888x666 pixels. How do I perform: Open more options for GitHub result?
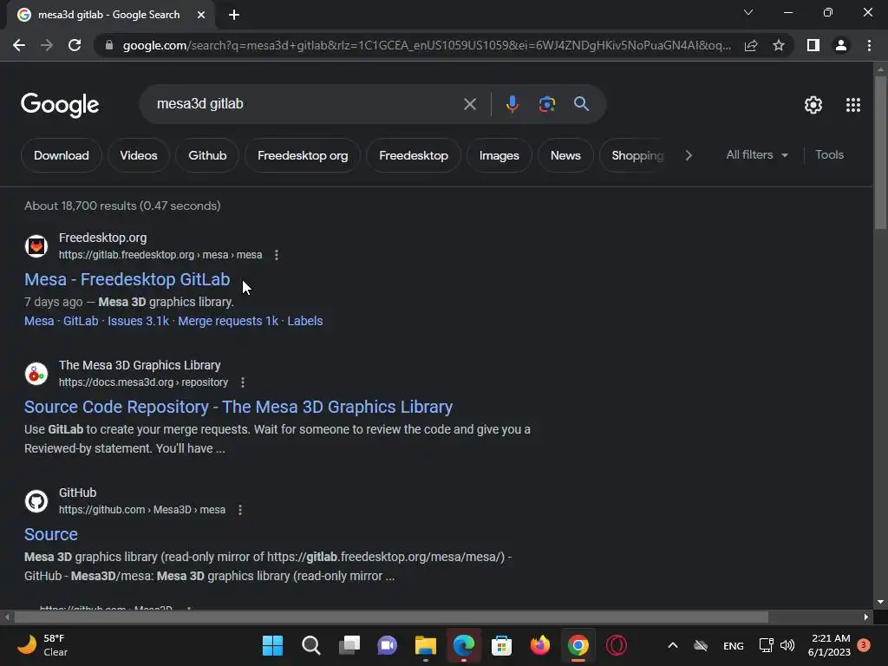(240, 510)
